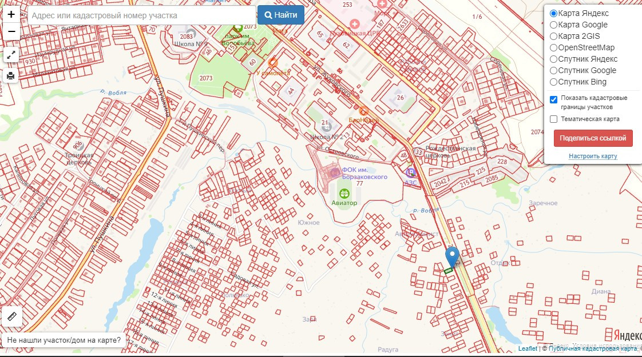Viewport: 642px width, 357px height.
Task: Open Публичная кадастровая карта link
Action: (x=592, y=348)
